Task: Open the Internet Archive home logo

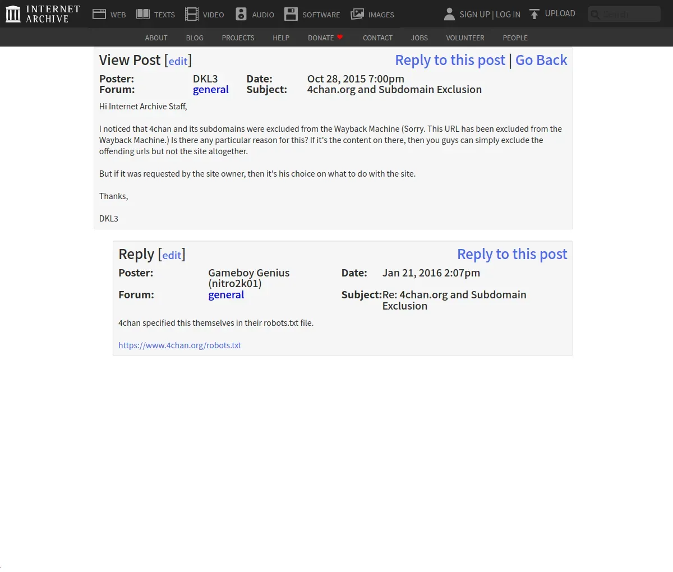Action: click(x=43, y=14)
